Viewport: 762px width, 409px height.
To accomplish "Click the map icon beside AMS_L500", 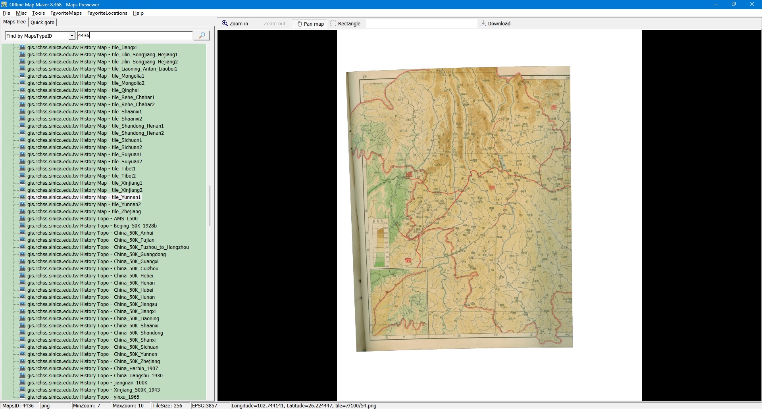I will (22, 218).
